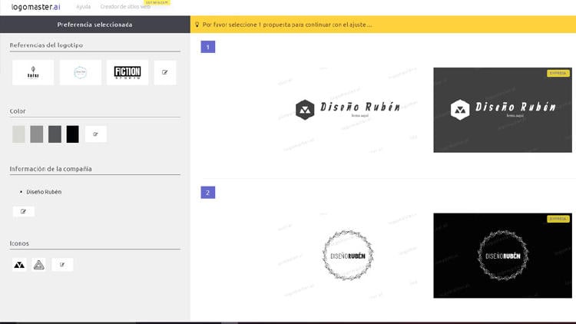The height and width of the screenshot is (324, 576).
Task: Select the mountain hexagon icon
Action: 20,265
